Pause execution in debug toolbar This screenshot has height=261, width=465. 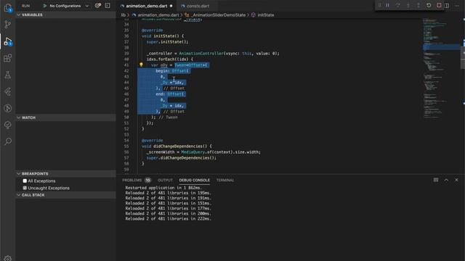tap(387, 5)
